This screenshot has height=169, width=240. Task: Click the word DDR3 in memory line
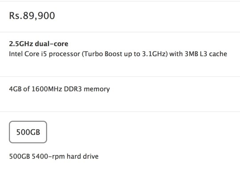tap(73, 89)
